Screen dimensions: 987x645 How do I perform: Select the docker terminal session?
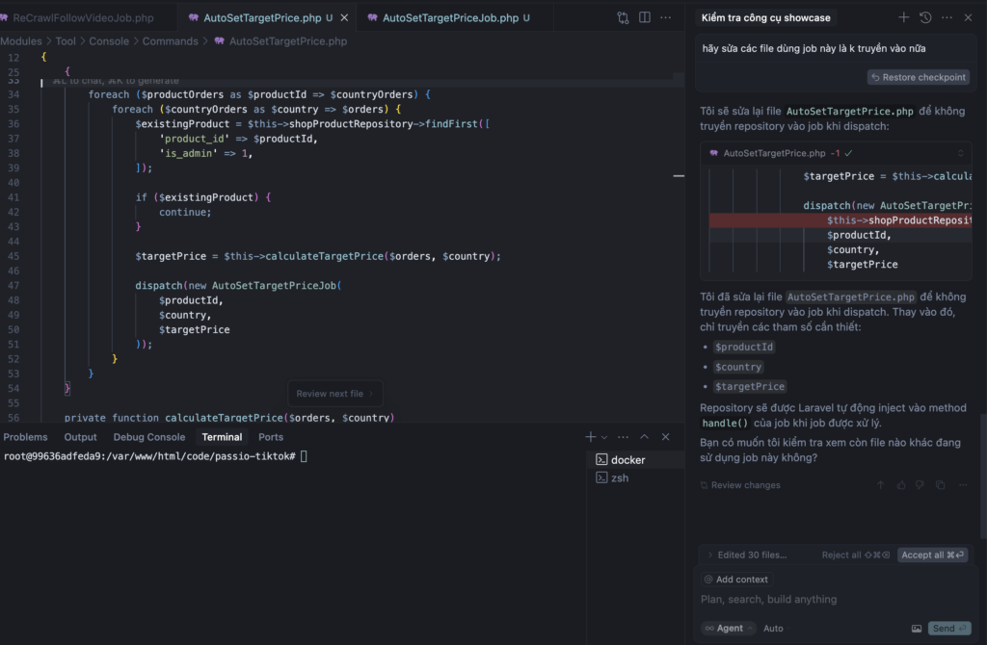636,459
